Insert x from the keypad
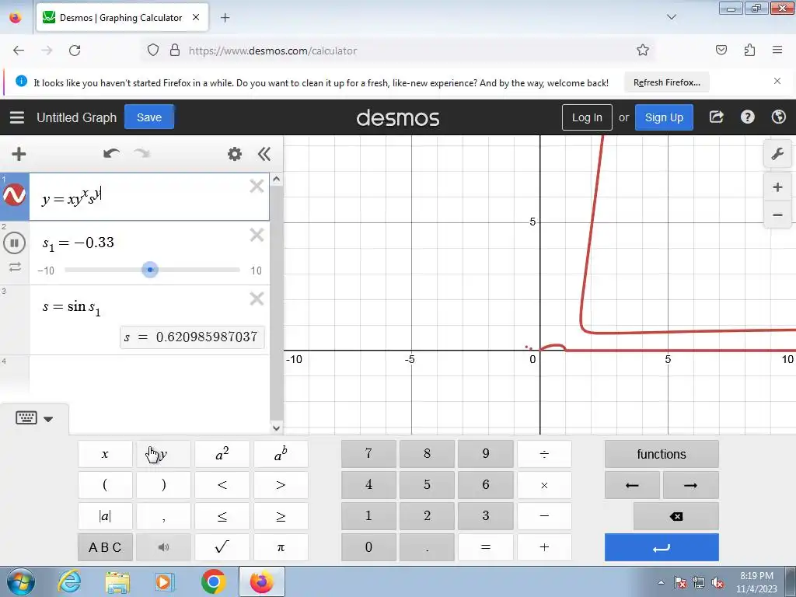The height and width of the screenshot is (597, 796). pos(105,454)
